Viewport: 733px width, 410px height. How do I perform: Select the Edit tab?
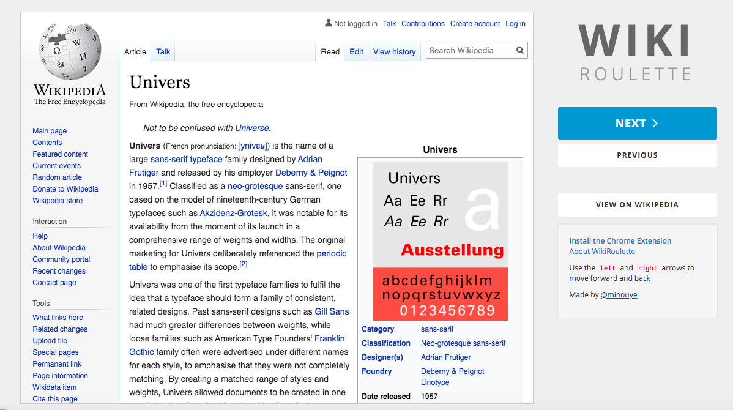tap(356, 52)
